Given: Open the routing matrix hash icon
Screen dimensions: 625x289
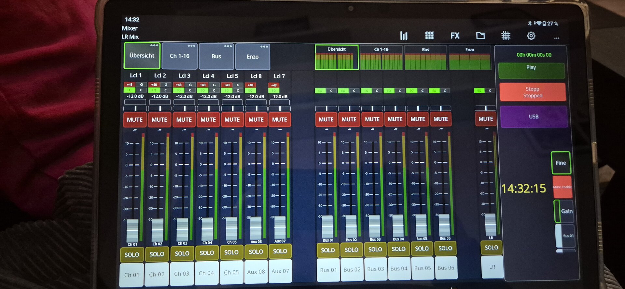Looking at the screenshot, I should 506,36.
